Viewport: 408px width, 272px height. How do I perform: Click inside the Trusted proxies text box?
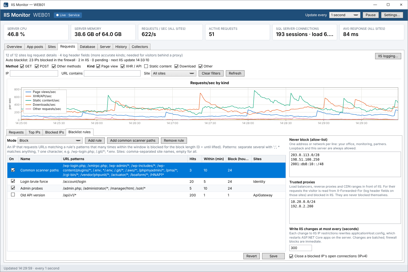(345, 211)
